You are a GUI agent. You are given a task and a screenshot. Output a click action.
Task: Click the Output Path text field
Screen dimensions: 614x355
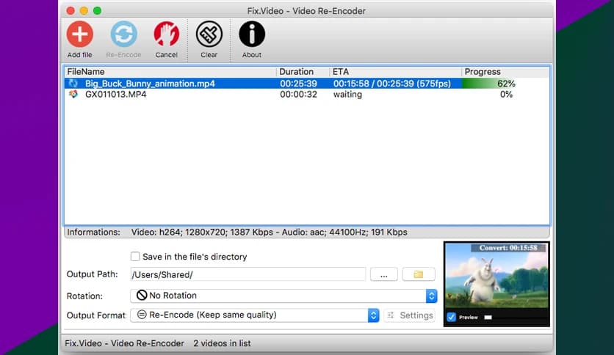click(248, 274)
